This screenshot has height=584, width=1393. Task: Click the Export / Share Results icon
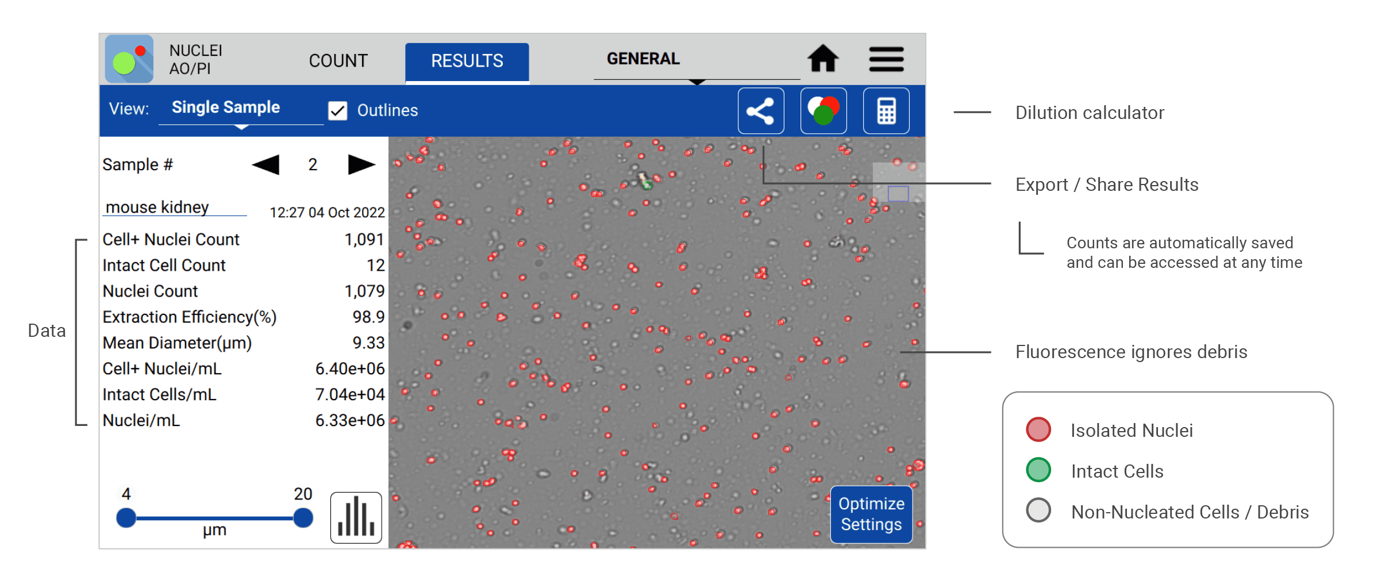[x=761, y=110]
